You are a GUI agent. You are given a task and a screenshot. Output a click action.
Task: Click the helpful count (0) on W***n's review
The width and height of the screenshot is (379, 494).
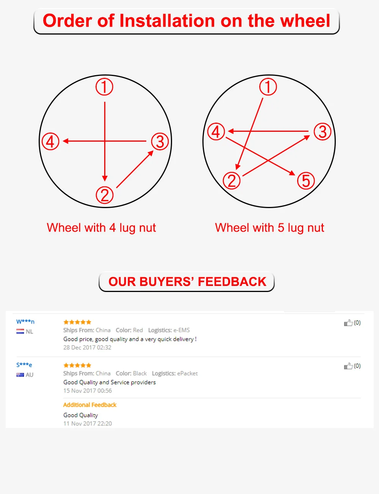(x=357, y=323)
